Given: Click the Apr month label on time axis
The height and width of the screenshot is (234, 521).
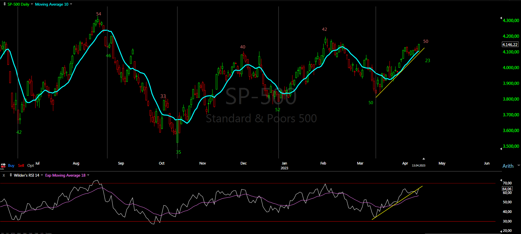Looking at the screenshot, I should tap(405, 163).
